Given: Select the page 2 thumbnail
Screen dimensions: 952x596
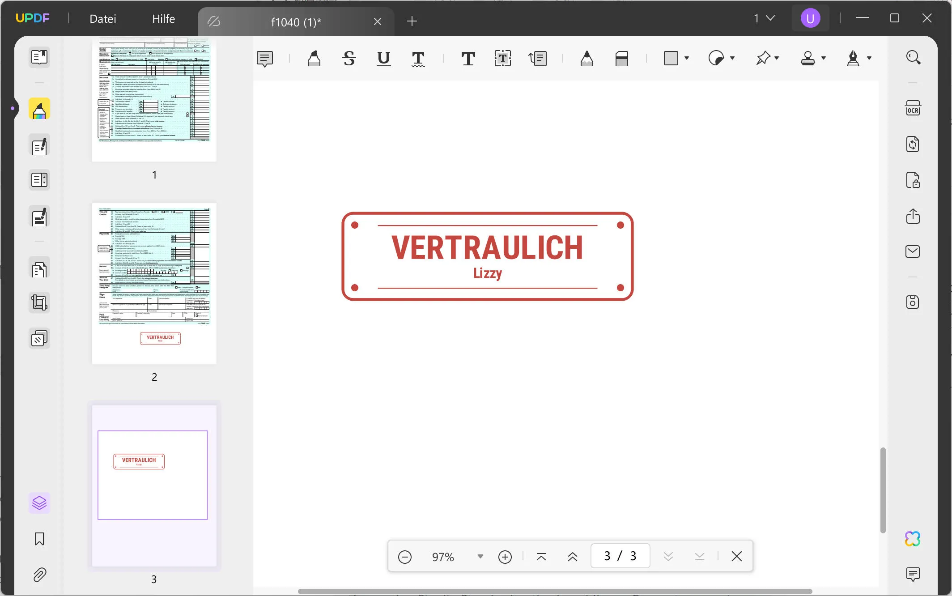Looking at the screenshot, I should pos(154,283).
